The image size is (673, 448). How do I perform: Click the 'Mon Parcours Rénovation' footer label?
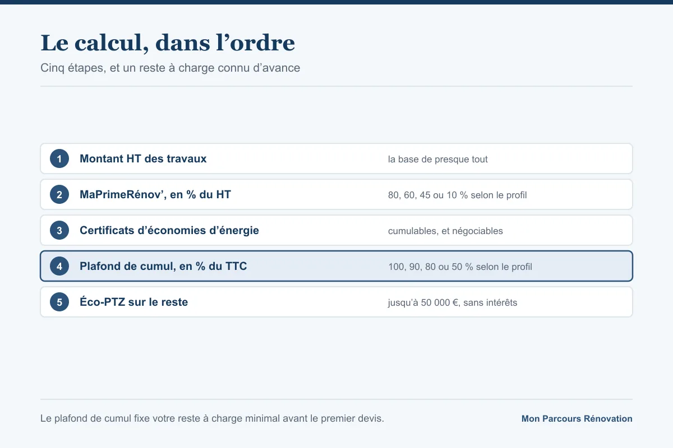coord(577,418)
